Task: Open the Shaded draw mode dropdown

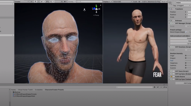Action: pos(22,2)
